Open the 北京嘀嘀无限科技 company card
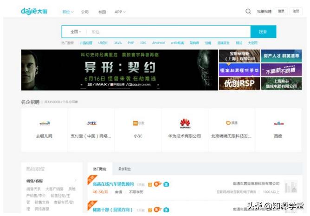Image resolution: width=310 pixels, height=216 pixels. (x=231, y=130)
